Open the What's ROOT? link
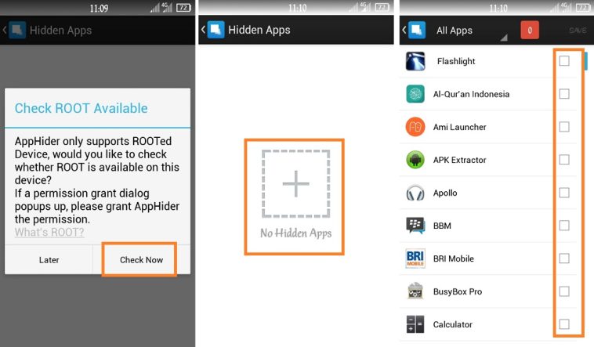The height and width of the screenshot is (347, 594). (x=49, y=232)
